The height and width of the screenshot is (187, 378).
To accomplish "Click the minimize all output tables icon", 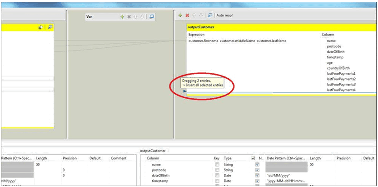I will click(x=210, y=15).
